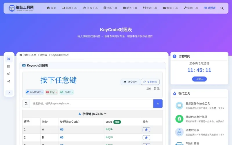Click the clock icon in 当前时间 panel
This screenshot has height=145, width=232.
coord(175,56)
